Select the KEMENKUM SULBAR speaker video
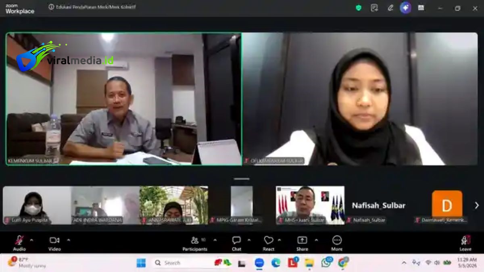The height and width of the screenshot is (272, 484). 124,99
